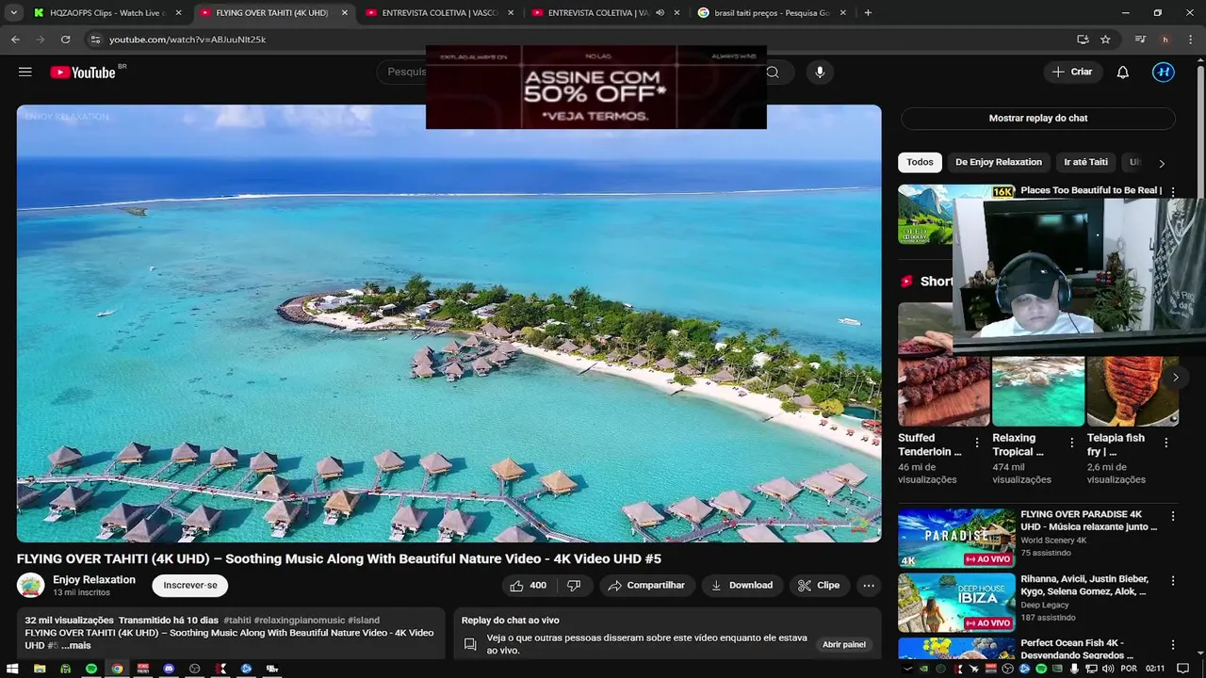Expand description with ...mais
The width and height of the screenshot is (1206, 678).
tap(76, 645)
